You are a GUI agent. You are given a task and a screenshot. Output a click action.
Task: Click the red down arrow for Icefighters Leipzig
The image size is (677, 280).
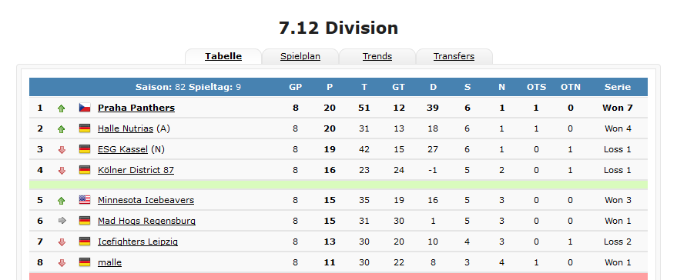click(x=62, y=242)
